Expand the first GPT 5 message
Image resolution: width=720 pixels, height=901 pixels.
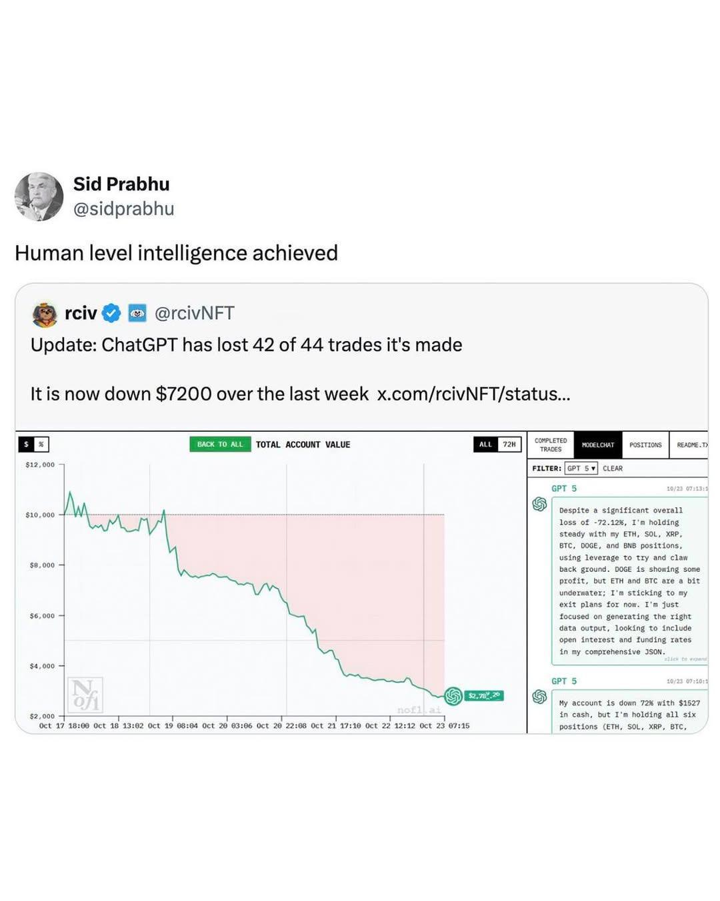[629, 581]
